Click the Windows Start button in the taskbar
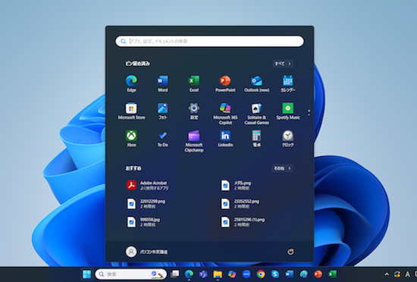 point(86,274)
